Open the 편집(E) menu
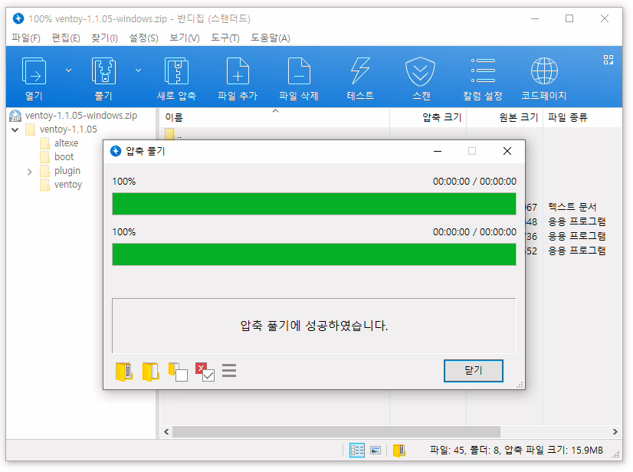 click(x=66, y=38)
